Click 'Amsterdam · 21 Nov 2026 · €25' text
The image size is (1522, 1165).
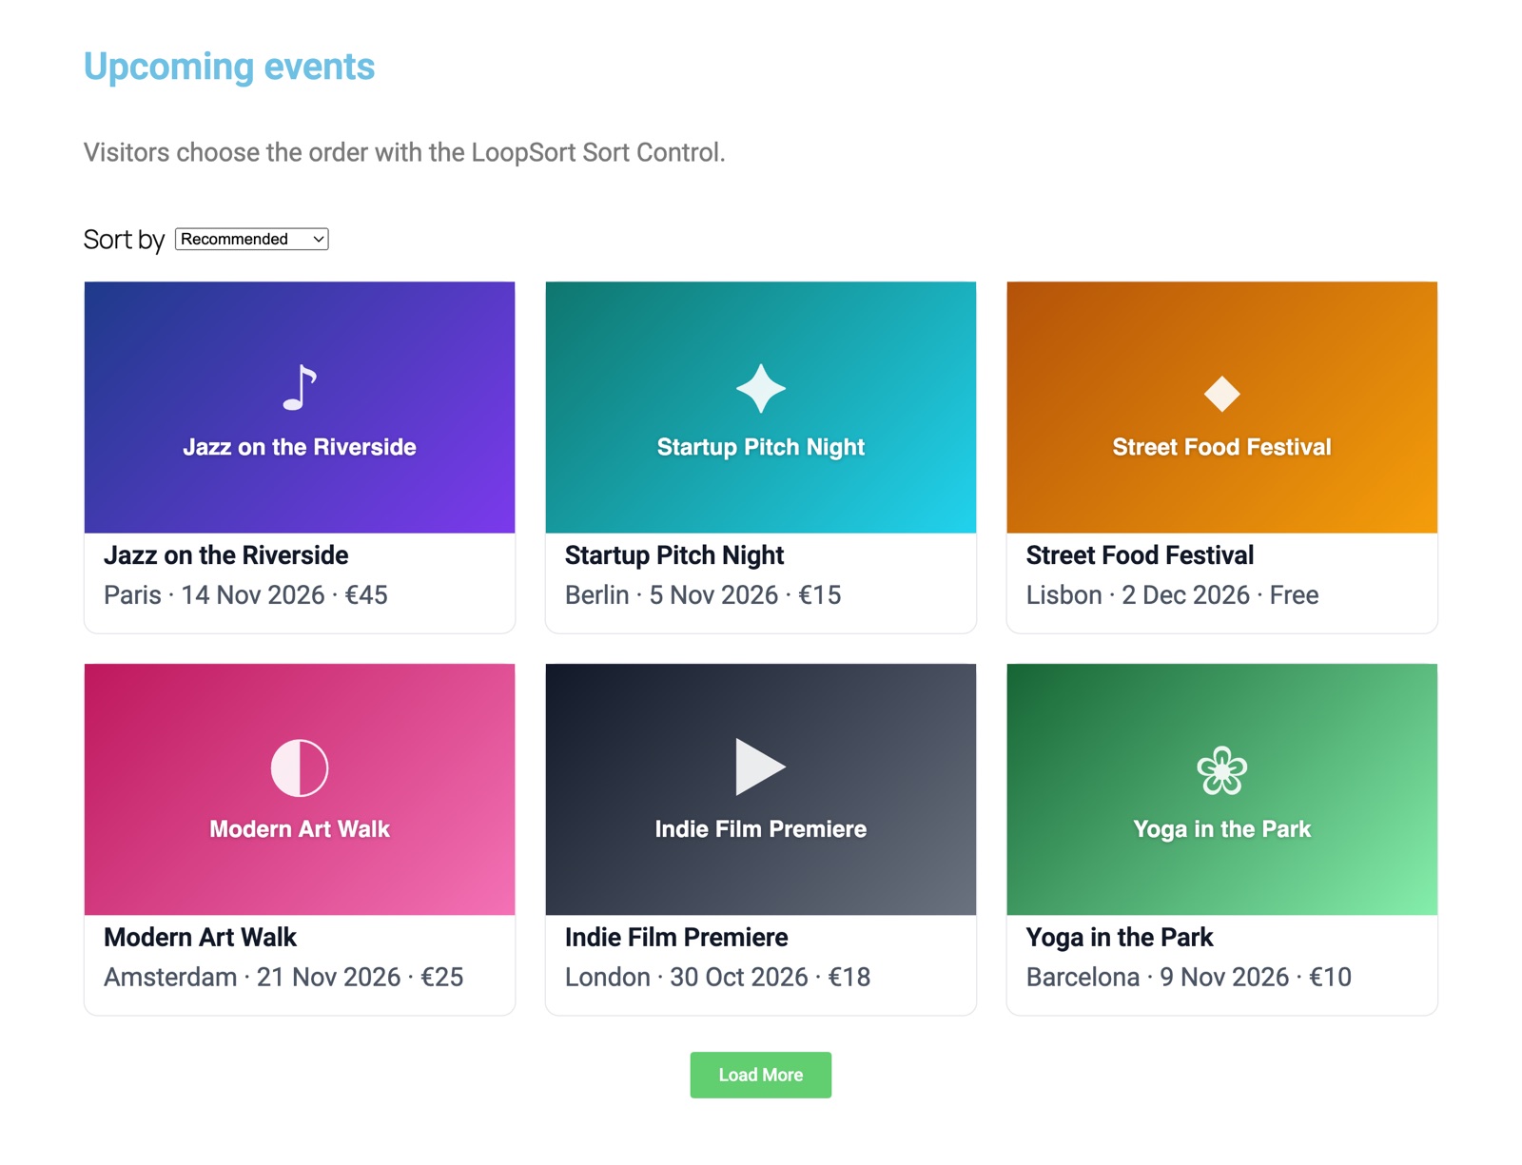[283, 978]
